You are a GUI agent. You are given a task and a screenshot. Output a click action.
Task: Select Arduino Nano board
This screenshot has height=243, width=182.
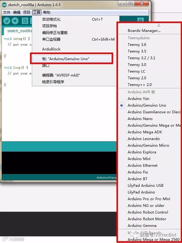point(150,118)
